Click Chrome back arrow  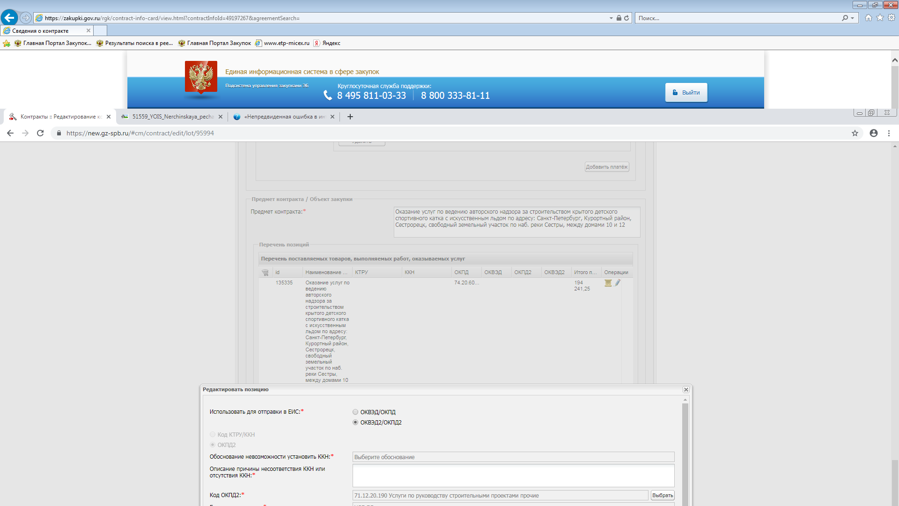[10, 133]
